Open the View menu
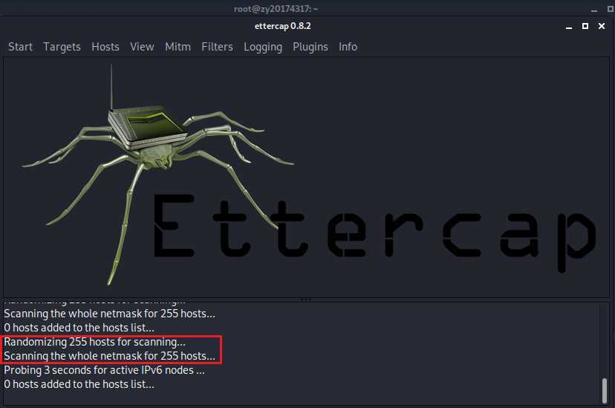Viewport: 615px width, 408px height. 142,47
